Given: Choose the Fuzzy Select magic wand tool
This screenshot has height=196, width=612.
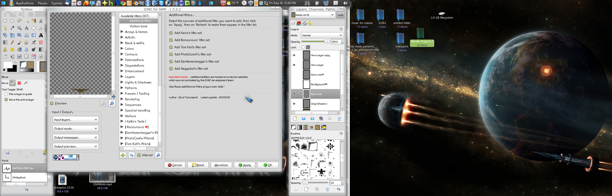Looking at the screenshot, I should [x=27, y=21].
